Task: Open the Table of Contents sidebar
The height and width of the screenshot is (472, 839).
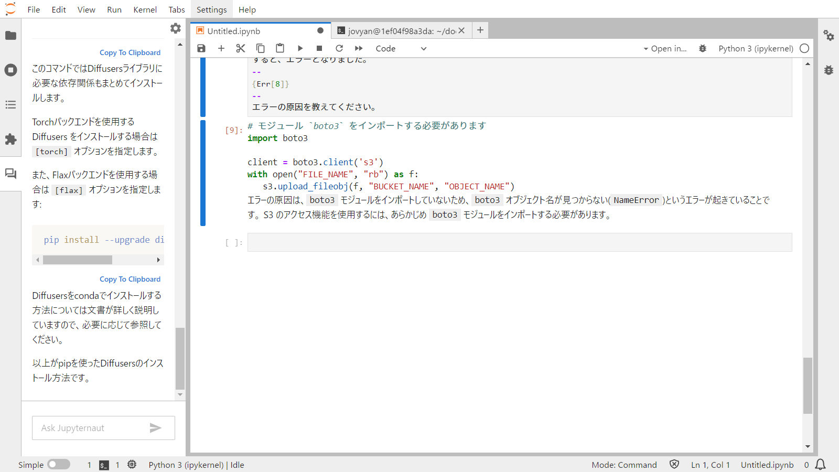Action: [x=10, y=105]
